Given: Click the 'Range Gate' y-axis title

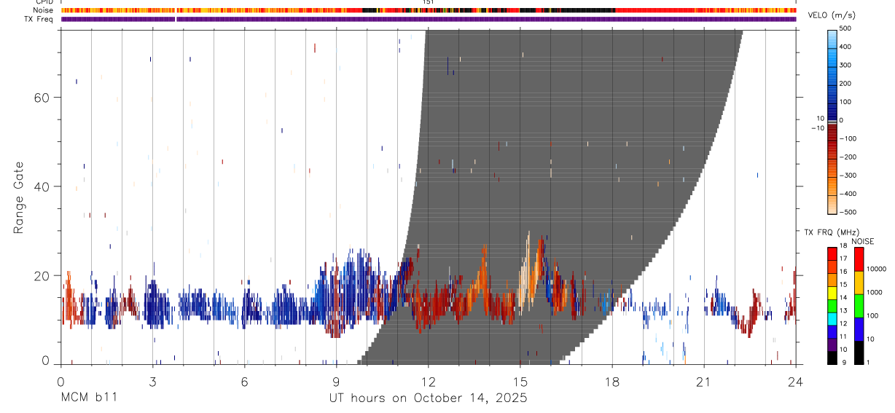Looking at the screenshot, I should pyautogui.click(x=18, y=198).
